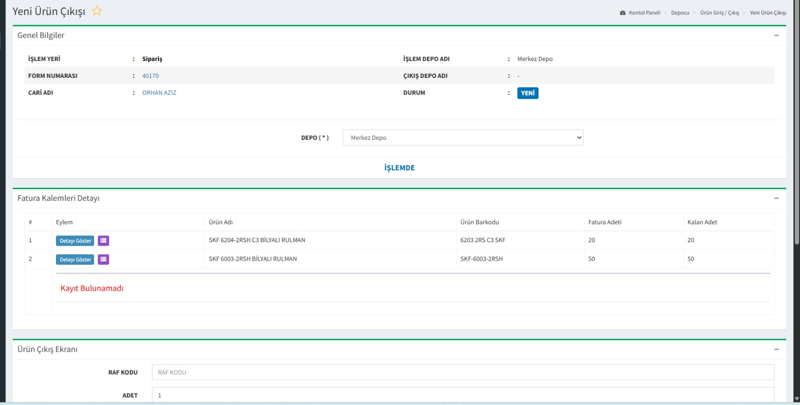
Task: Go to Depocu in breadcrumb
Action: pos(679,13)
